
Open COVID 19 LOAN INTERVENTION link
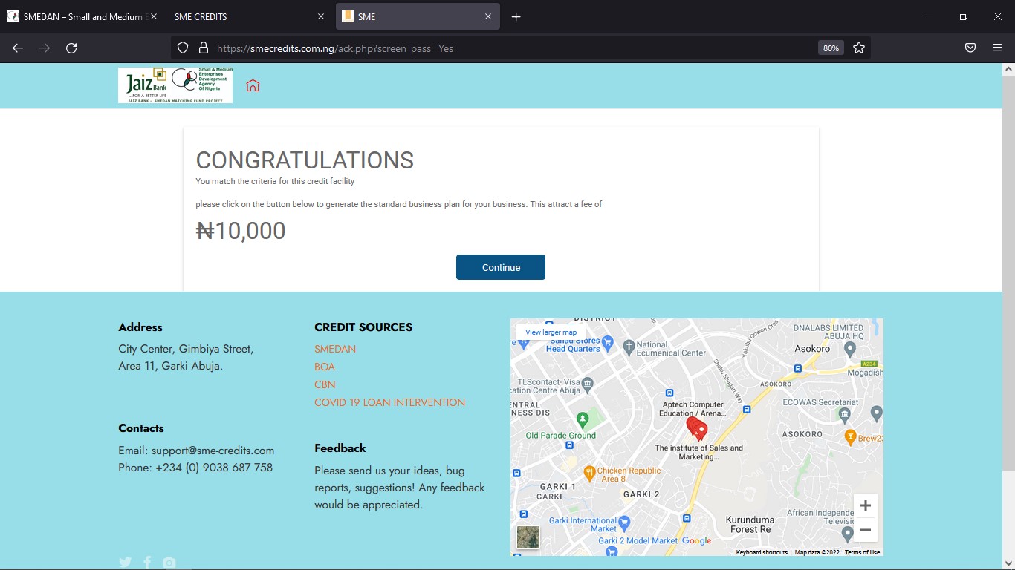pyautogui.click(x=389, y=402)
